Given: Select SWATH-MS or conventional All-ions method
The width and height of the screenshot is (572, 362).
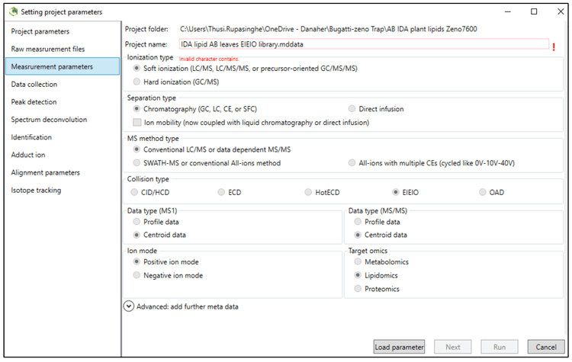Looking at the screenshot, I should [137, 163].
